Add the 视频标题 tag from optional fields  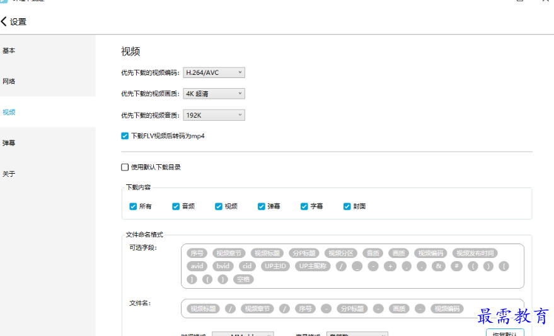click(267, 253)
